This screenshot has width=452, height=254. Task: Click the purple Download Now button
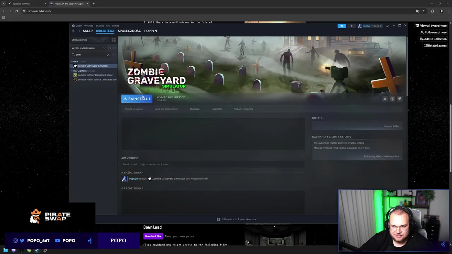(153, 236)
